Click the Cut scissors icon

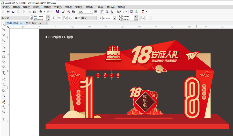25,12
